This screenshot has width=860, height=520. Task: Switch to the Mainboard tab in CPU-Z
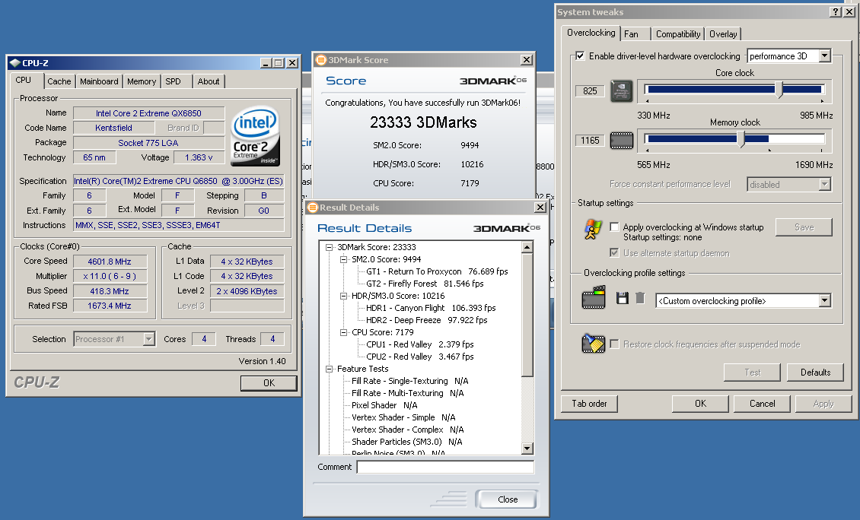point(99,81)
